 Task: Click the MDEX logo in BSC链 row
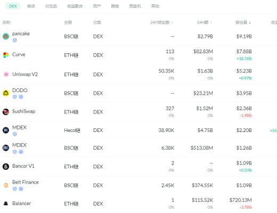[6, 148]
